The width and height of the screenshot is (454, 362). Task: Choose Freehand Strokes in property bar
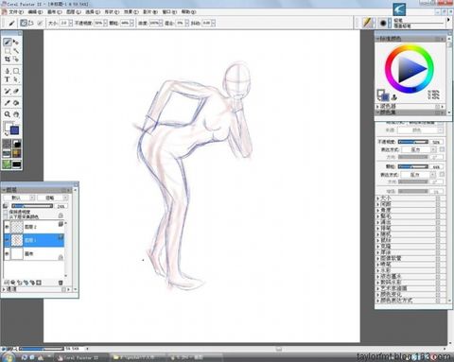pos(24,23)
